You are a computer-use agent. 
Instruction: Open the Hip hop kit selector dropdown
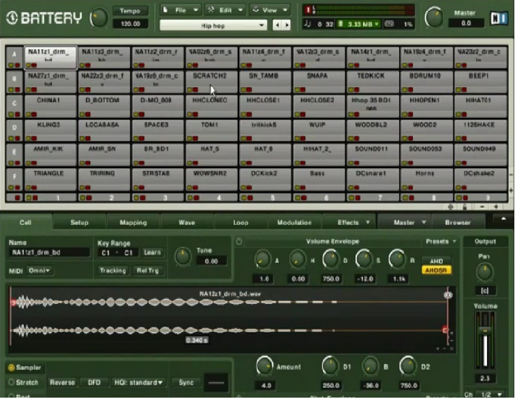tap(213, 26)
